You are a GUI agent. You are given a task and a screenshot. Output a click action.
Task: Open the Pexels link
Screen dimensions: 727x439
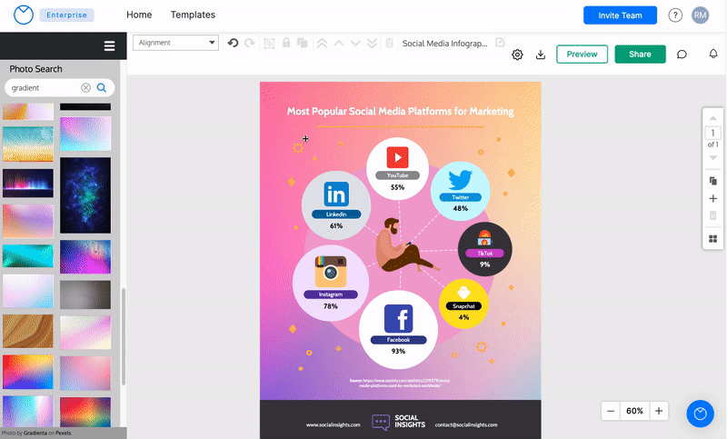(x=64, y=433)
